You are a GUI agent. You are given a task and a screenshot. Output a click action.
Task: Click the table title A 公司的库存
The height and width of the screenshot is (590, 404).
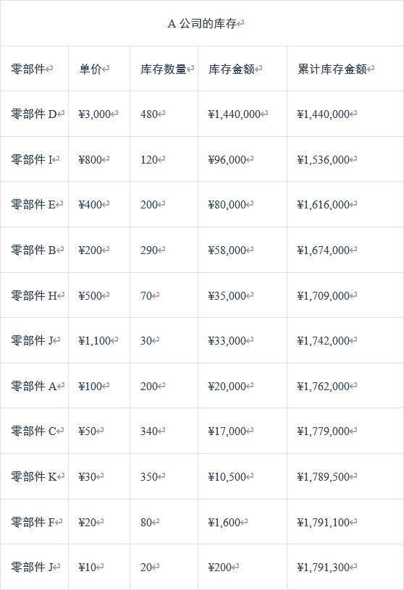coord(202,24)
